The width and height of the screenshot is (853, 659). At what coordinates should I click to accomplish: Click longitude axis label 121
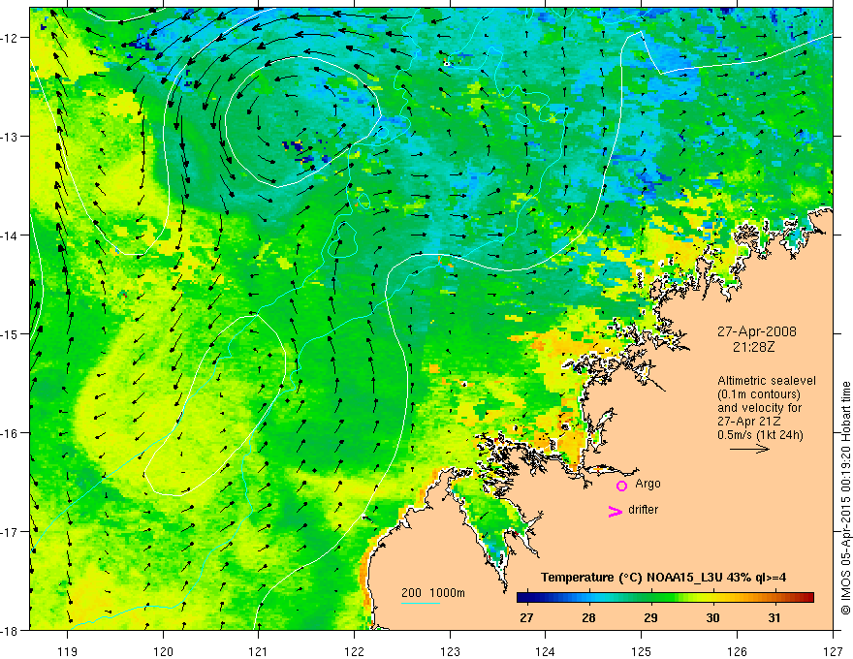click(259, 651)
